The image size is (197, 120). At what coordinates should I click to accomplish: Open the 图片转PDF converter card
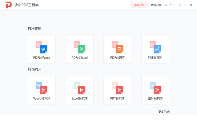(155, 90)
